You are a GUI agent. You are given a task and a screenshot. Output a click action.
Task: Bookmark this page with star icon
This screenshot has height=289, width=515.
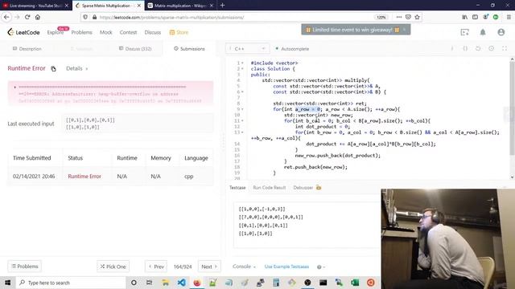pyautogui.click(x=417, y=17)
